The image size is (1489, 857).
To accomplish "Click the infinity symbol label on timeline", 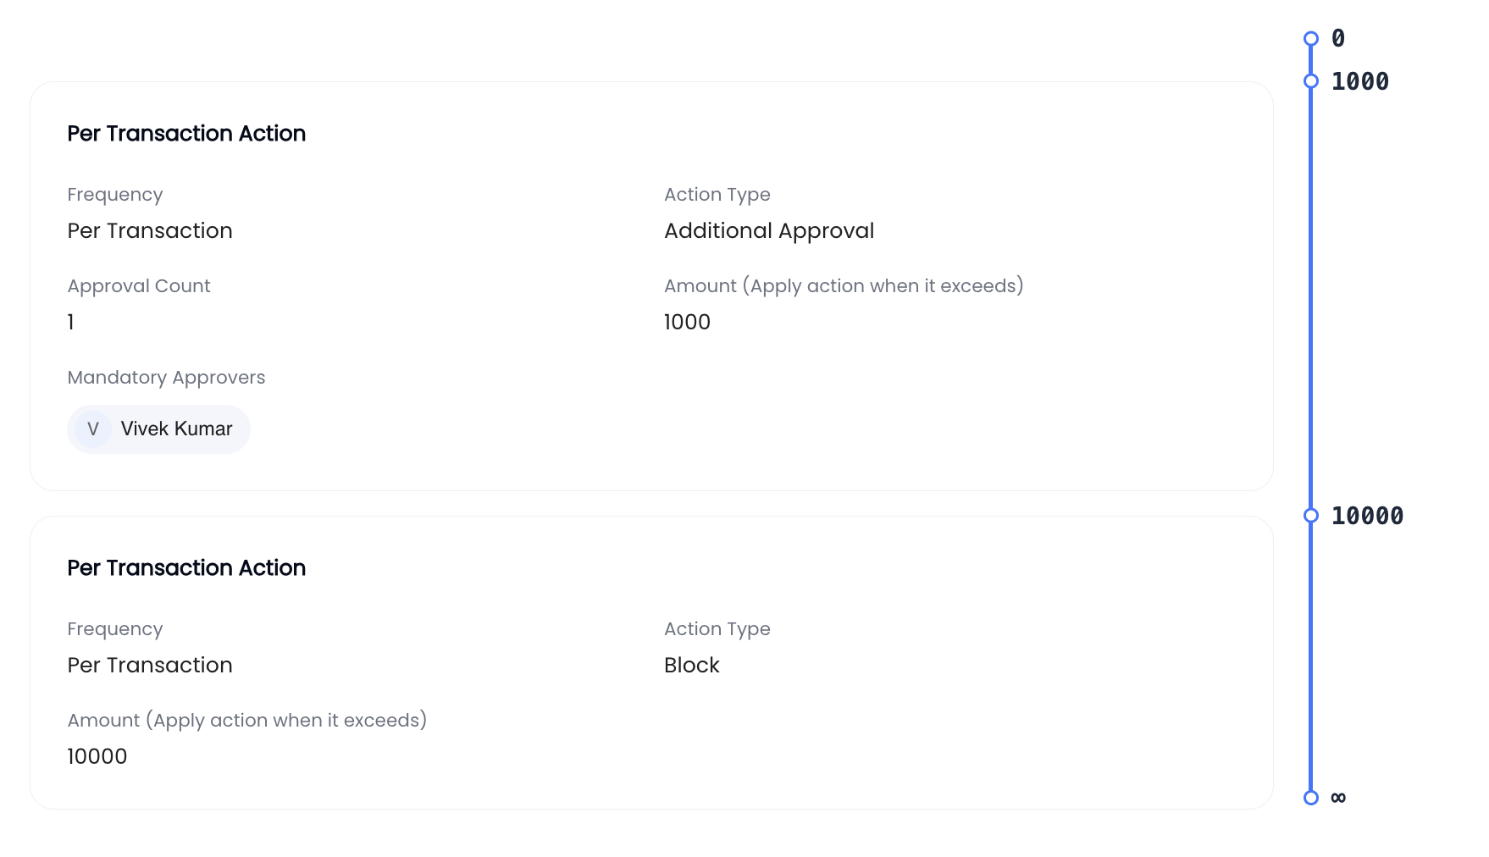I will click(1338, 798).
